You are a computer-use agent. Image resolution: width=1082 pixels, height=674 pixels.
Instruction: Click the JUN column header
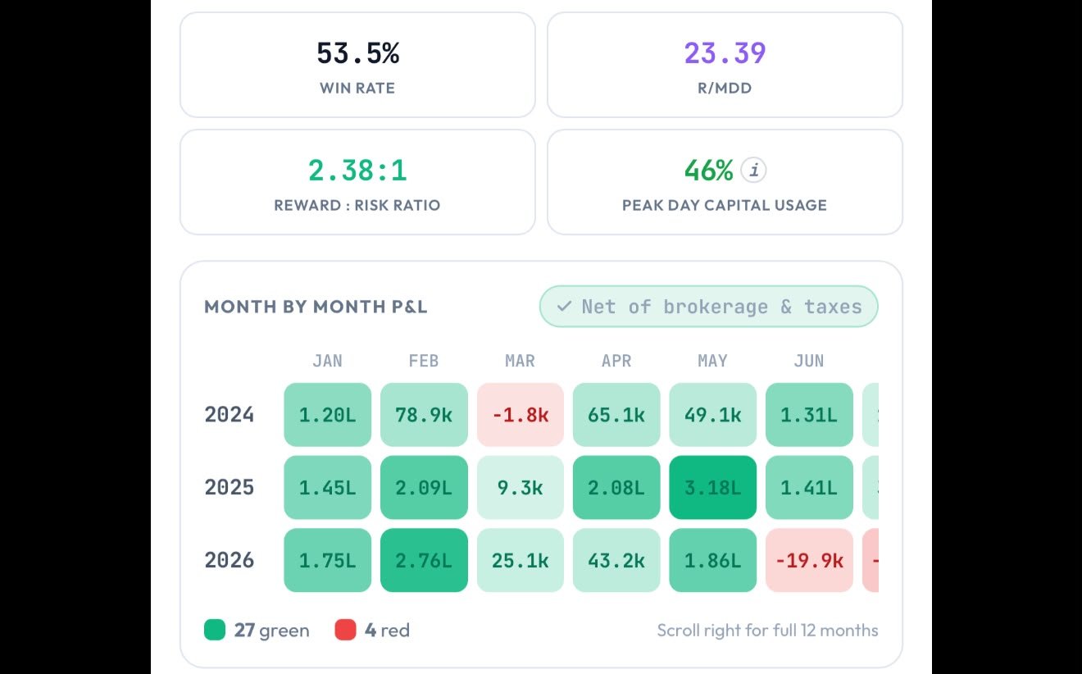pos(809,361)
